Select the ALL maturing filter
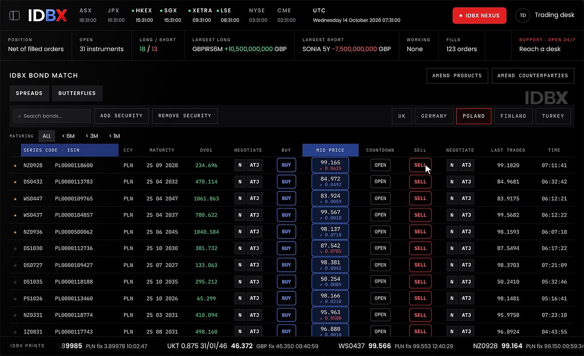This screenshot has width=584, height=356. 47,136
